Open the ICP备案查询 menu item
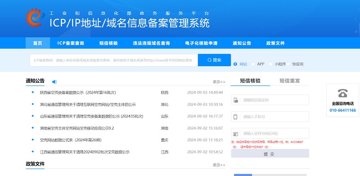 71,43
